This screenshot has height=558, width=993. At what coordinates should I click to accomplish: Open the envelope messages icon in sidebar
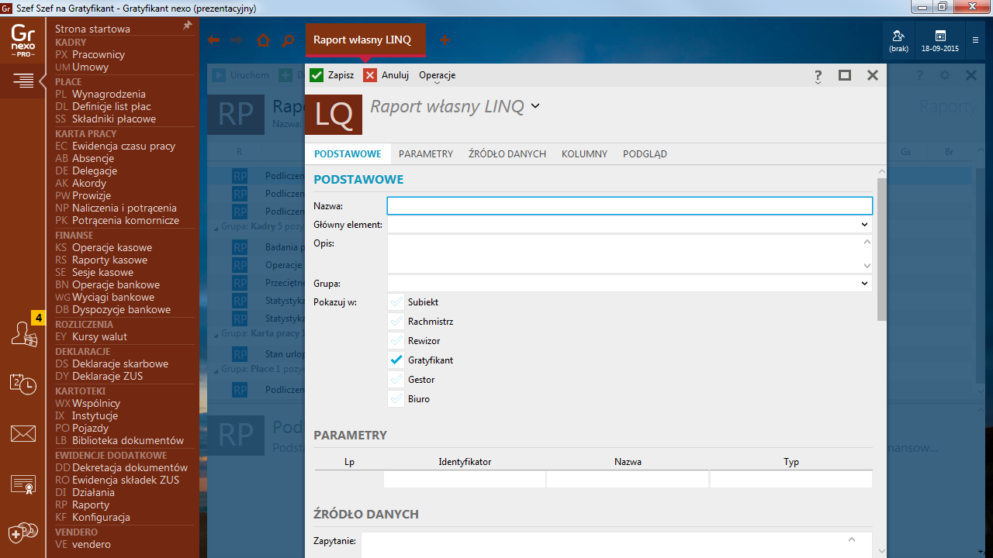(x=23, y=434)
